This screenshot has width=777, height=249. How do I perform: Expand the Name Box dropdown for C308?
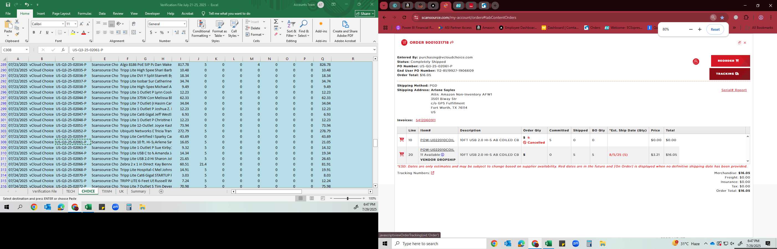click(27, 50)
